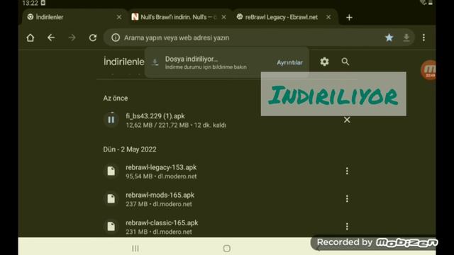454x255 pixels.
Task: Pause the fi_bs43.229 (1).apk download
Action: coord(111,120)
